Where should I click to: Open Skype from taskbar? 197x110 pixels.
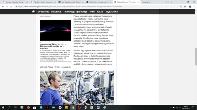click(41, 107)
